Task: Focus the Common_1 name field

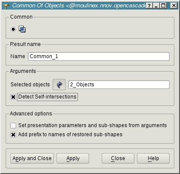Action: click(99, 56)
